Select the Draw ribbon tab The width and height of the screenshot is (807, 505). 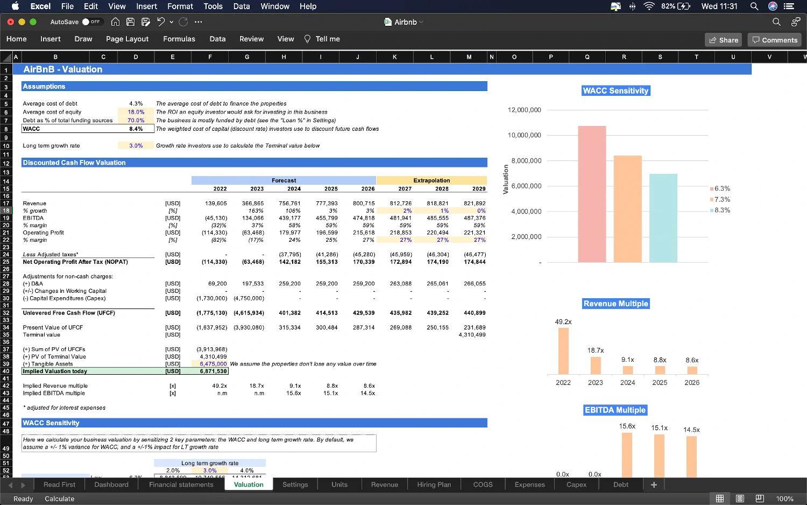(83, 39)
